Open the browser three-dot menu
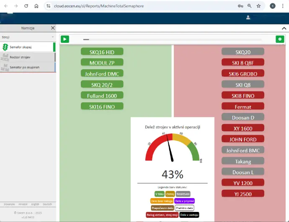Viewport: 289px width, 222px height. point(284,6)
